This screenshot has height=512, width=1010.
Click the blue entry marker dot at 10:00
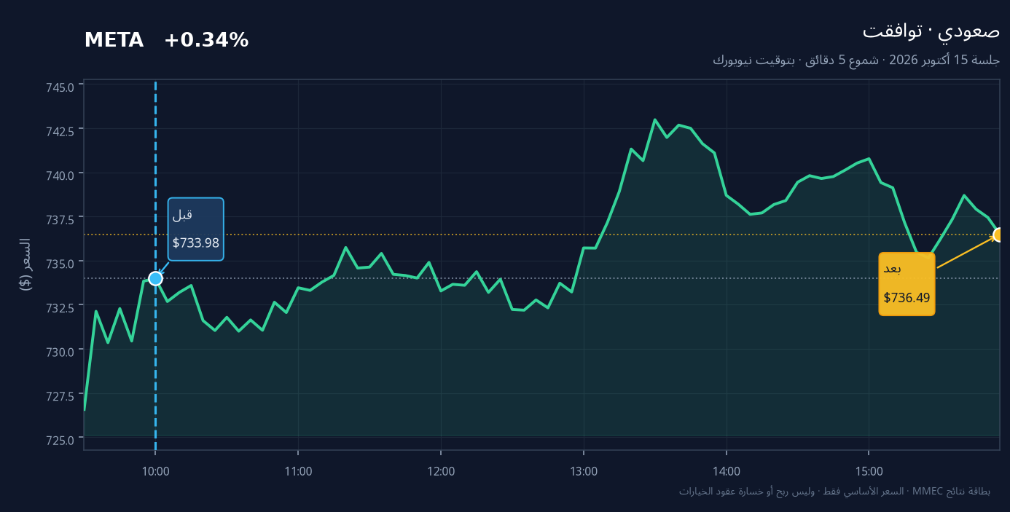tap(155, 278)
